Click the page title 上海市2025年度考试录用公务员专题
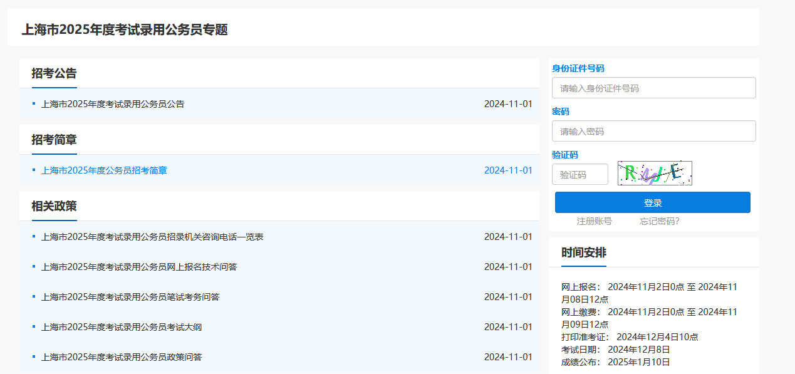 click(125, 29)
